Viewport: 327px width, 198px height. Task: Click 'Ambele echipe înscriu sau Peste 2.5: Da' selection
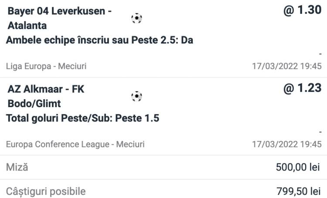tap(100, 40)
